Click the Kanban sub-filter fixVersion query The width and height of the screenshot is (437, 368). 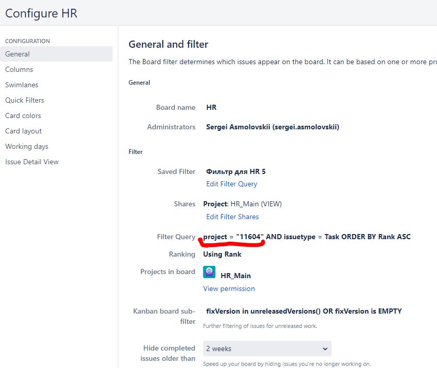pos(304,311)
